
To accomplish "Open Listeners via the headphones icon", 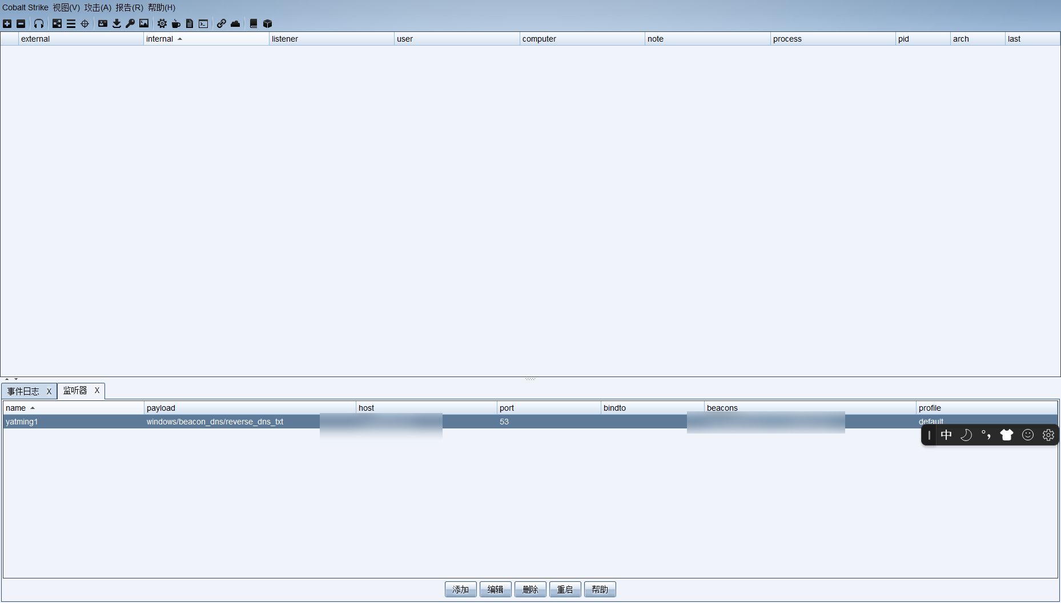I will [38, 23].
